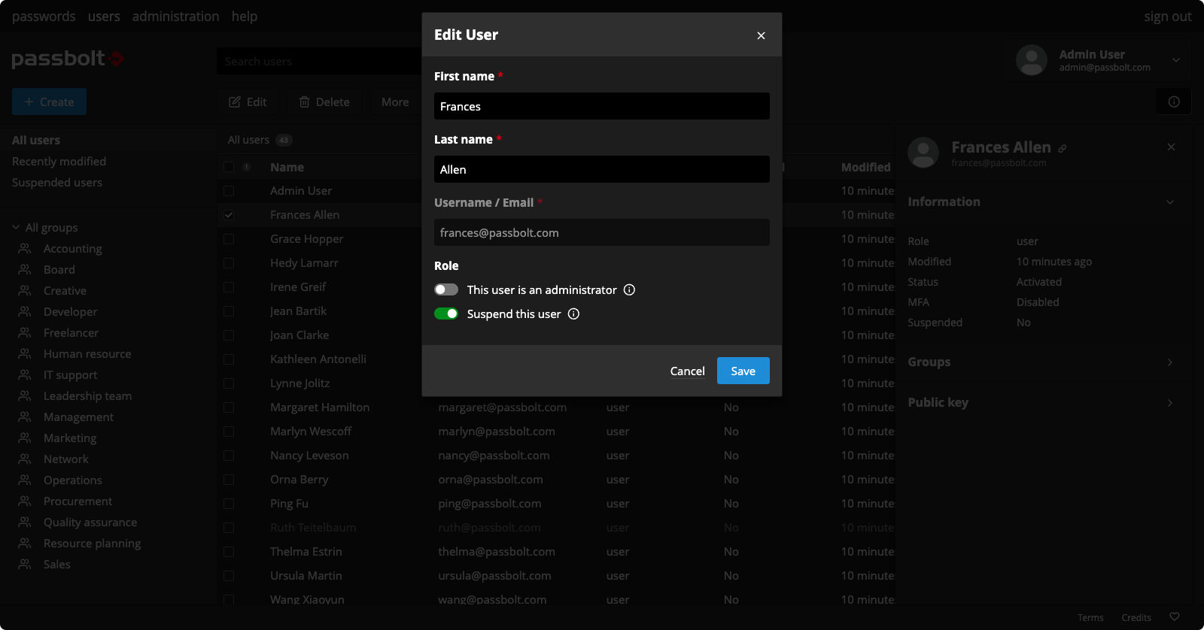Check the Orna Berry row checkbox

tap(229, 480)
